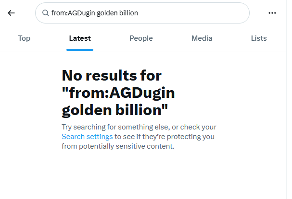Open the People results tab
Viewport: 292px width, 199px height.
[141, 38]
